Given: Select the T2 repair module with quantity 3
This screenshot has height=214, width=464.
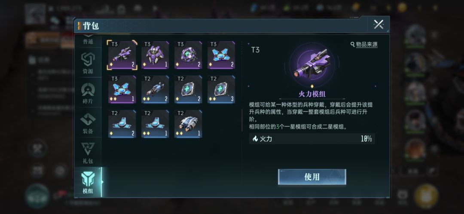Looking at the screenshot, I should 221,89.
